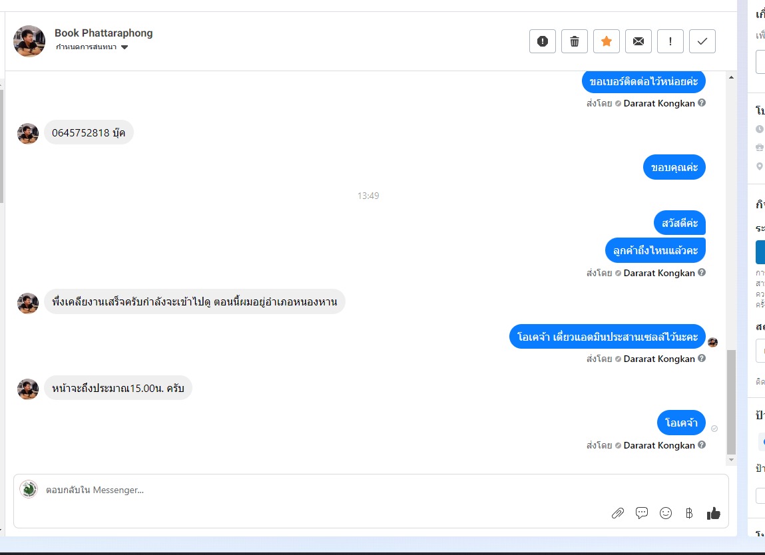
Task: Click the help icon beside the last Dararat Kongkan
Action: pyautogui.click(x=702, y=445)
